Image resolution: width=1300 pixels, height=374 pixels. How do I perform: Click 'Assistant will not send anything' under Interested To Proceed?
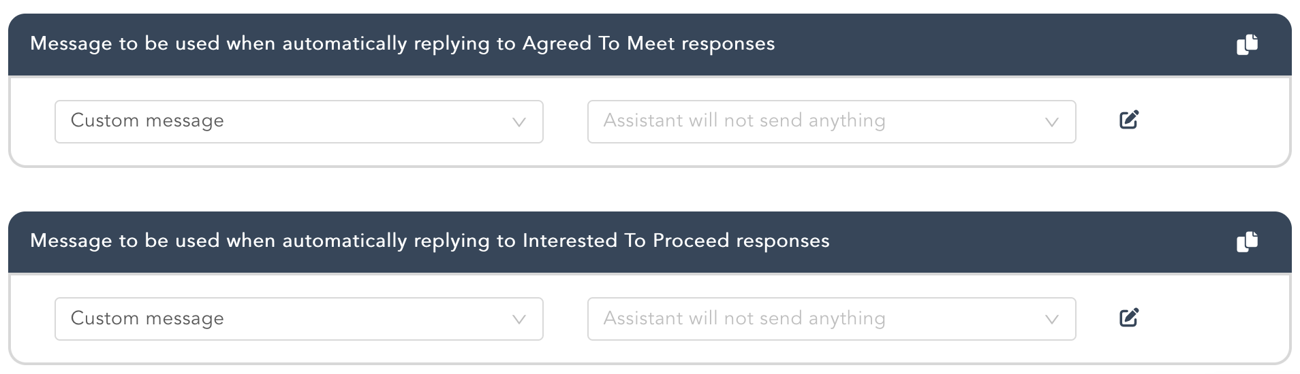(x=744, y=318)
